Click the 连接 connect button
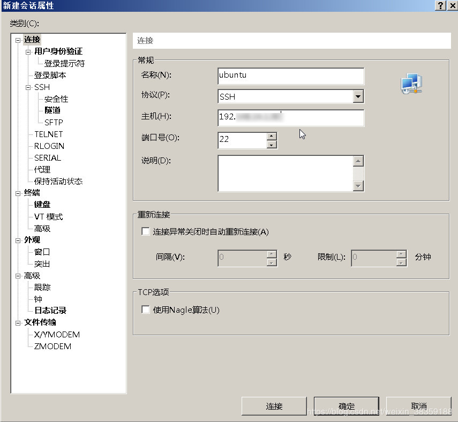 tap(274, 406)
